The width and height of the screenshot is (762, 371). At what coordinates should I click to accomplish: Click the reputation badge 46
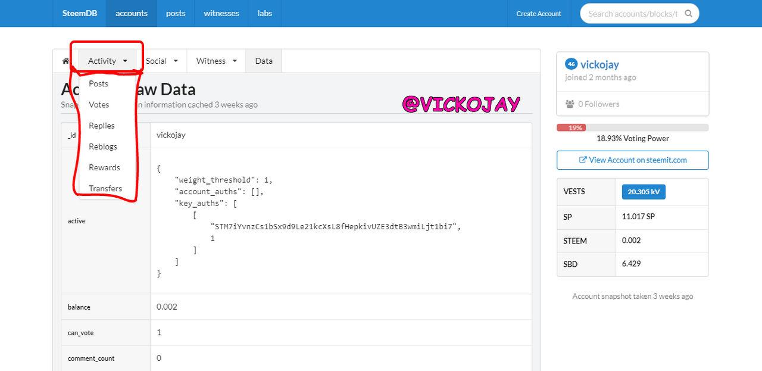tap(571, 64)
